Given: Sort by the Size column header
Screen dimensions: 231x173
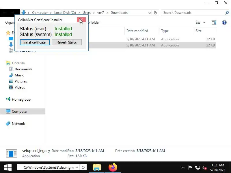Looking at the screenshot, I should [199, 31].
